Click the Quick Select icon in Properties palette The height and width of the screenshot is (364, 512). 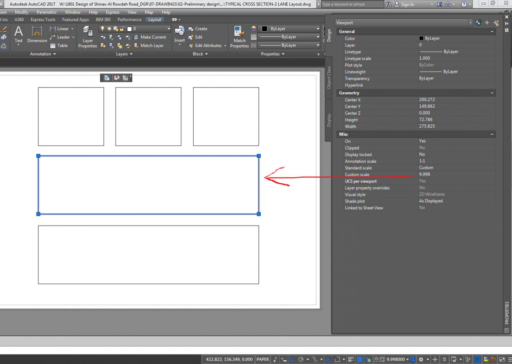pyautogui.click(x=496, y=23)
